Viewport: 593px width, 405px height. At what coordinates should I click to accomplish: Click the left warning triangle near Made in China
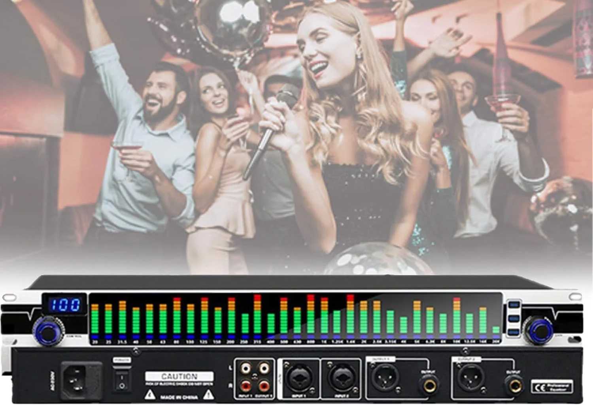pyautogui.click(x=150, y=395)
